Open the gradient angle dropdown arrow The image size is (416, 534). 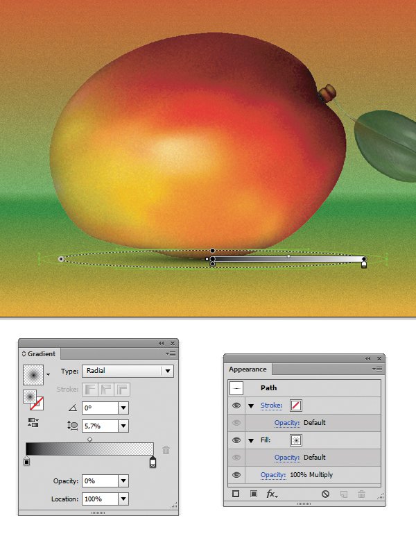pos(123,408)
